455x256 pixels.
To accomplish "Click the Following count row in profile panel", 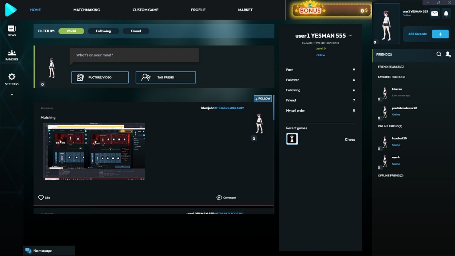I will coord(320,90).
